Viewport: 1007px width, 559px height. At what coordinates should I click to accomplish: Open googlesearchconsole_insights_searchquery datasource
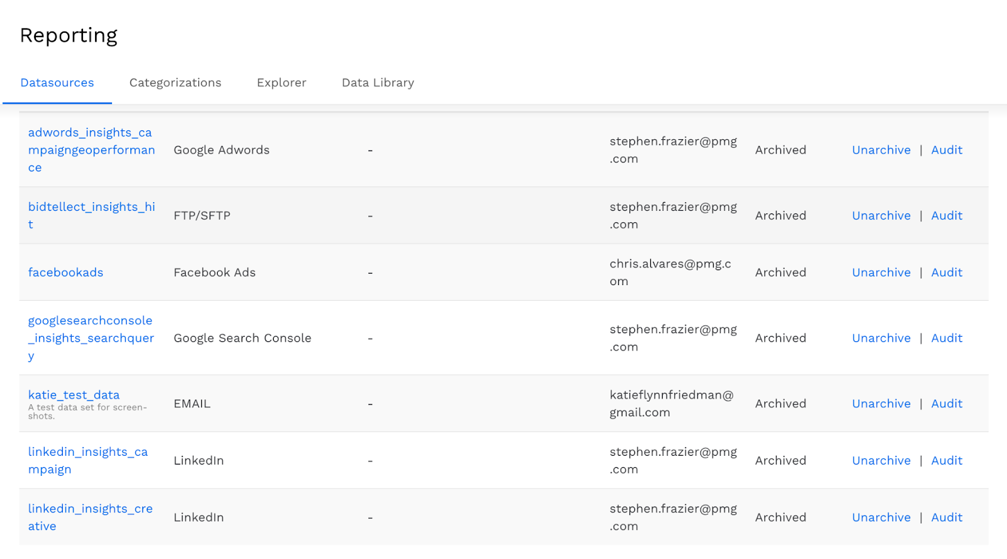[91, 338]
